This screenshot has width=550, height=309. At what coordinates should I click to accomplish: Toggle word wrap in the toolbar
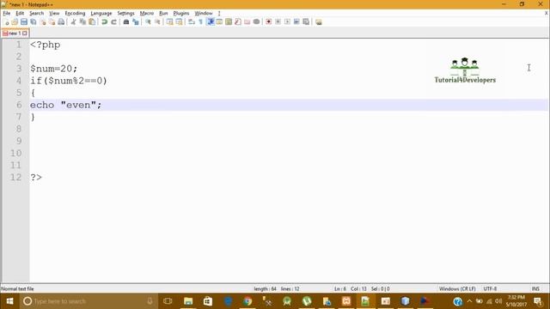(192, 22)
